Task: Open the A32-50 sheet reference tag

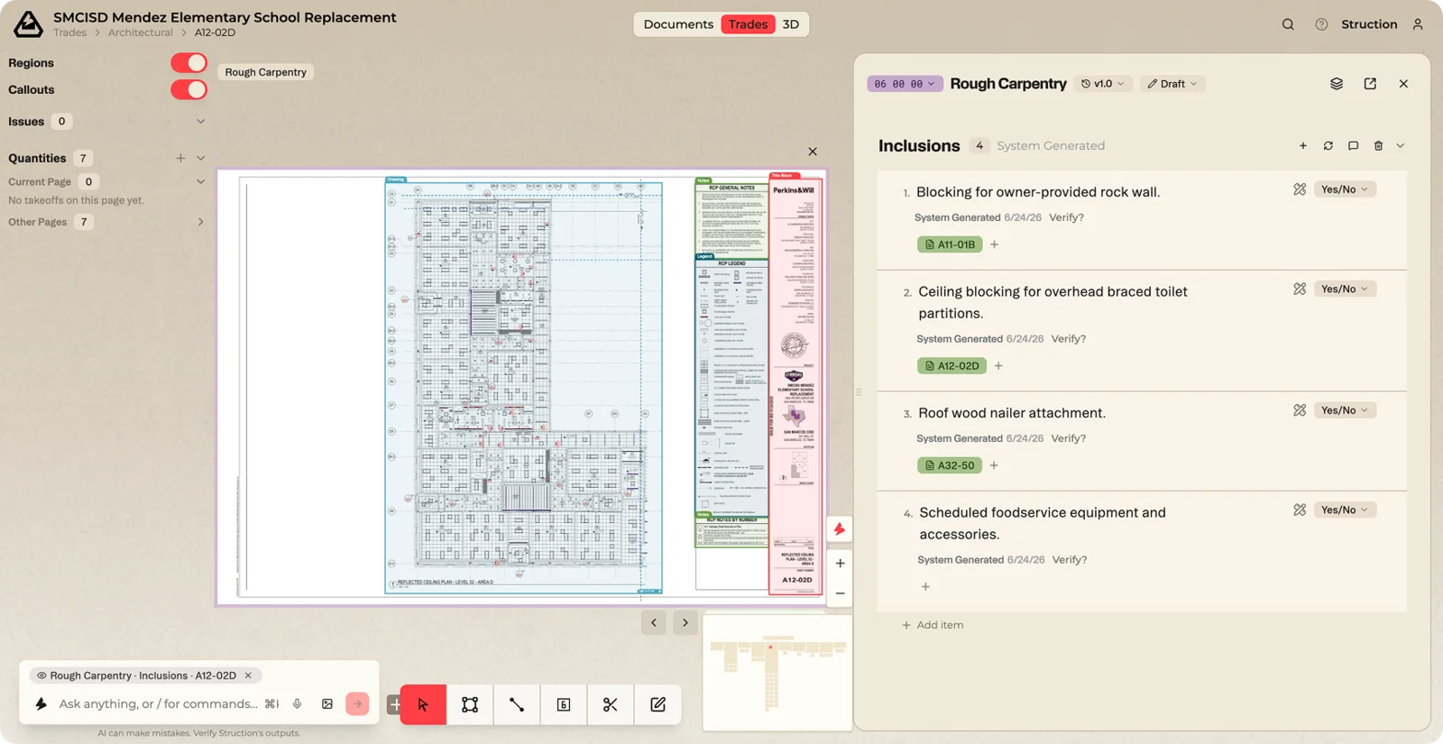Action: [x=950, y=465]
